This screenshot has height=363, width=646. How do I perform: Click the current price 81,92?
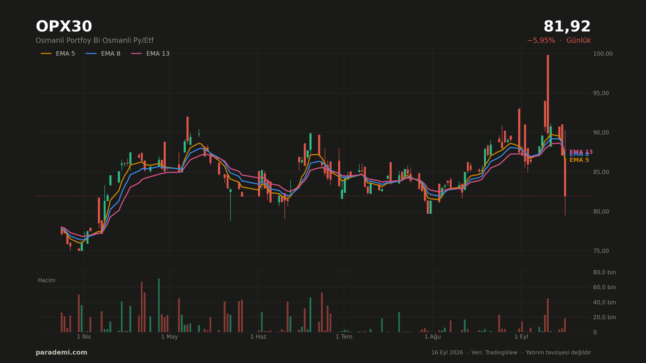point(567,27)
